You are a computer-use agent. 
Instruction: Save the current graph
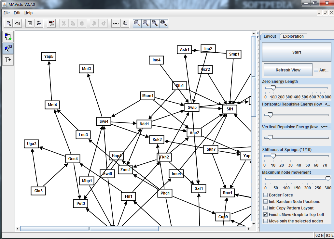click(30, 23)
